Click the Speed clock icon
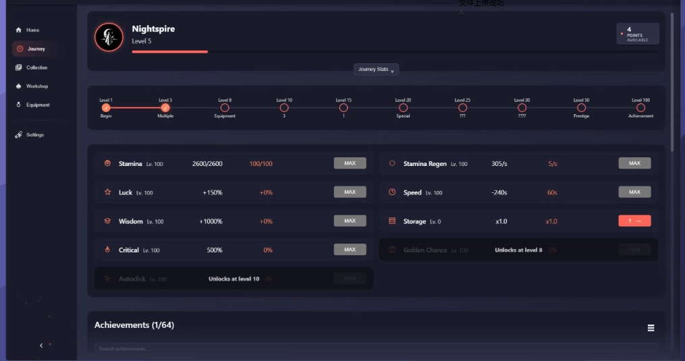 [x=392, y=192]
